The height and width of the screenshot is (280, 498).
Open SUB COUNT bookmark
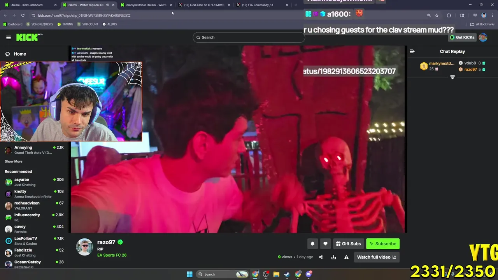click(x=88, y=24)
